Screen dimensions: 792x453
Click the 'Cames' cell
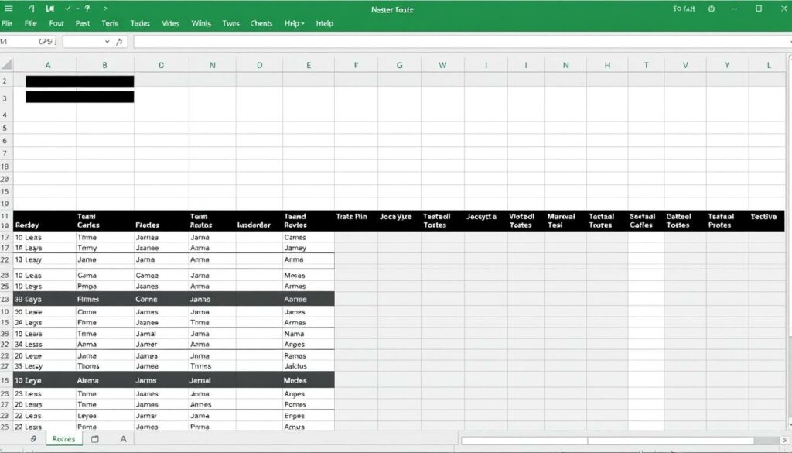pos(295,237)
